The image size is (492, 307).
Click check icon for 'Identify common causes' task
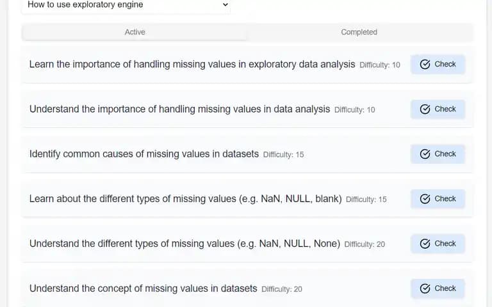[x=425, y=153]
